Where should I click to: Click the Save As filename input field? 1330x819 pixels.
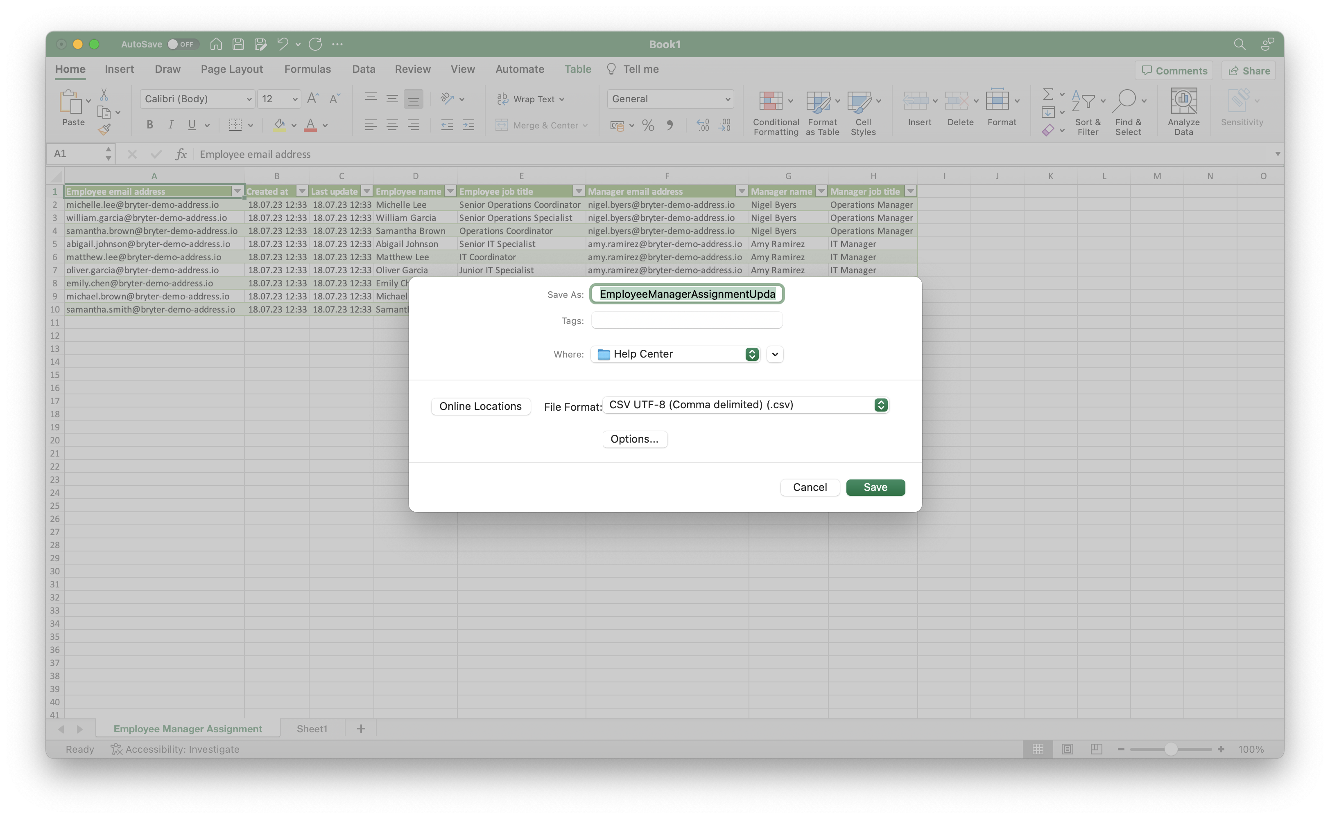687,293
